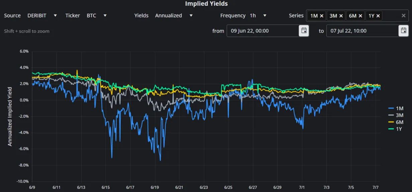Open the Yields Annualized dropdown
Image resolution: width=412 pixels, height=192 pixels.
174,16
